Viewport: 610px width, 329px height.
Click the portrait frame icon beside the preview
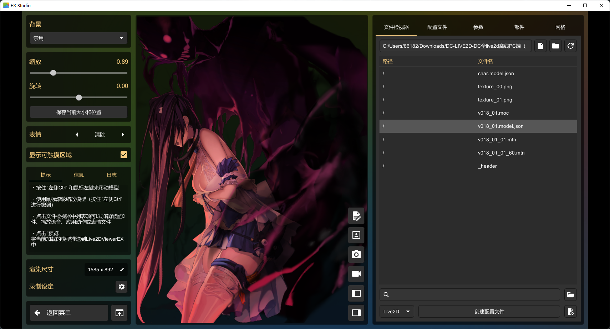click(x=356, y=235)
